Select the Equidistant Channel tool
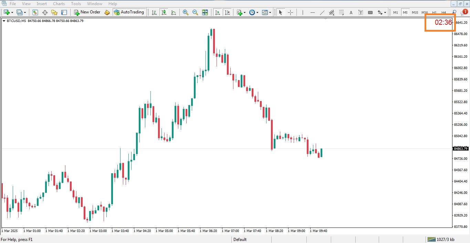 coord(332,12)
